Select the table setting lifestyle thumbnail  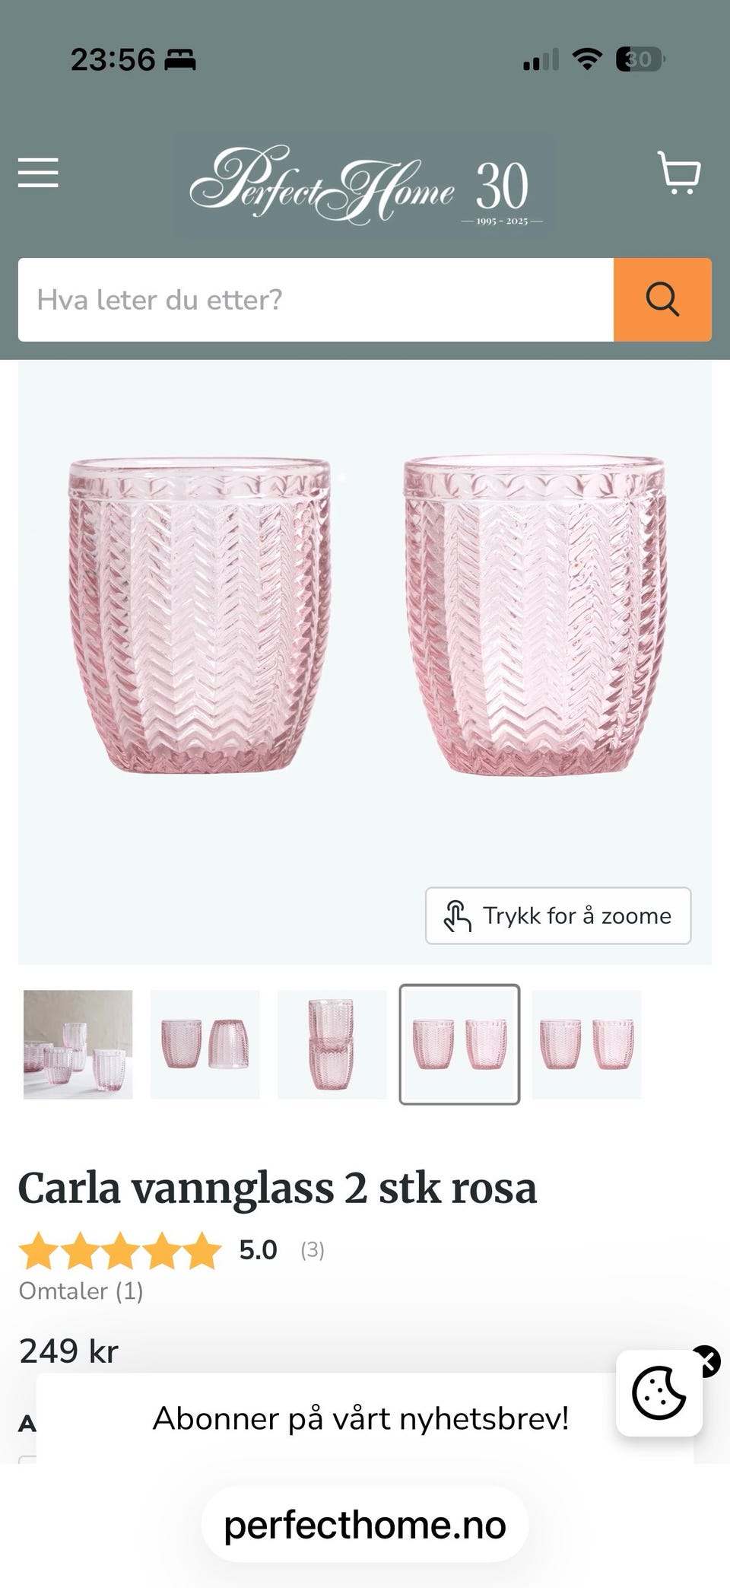(78, 1044)
